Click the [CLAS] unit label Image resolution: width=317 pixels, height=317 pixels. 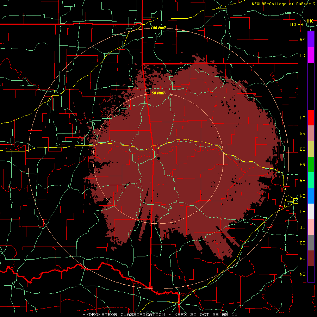pyautogui.click(x=298, y=25)
